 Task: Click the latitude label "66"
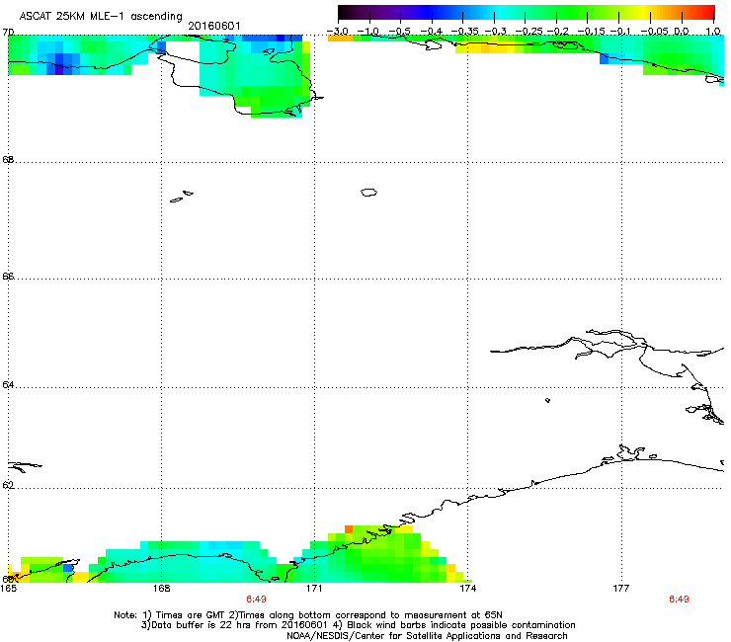(x=8, y=277)
